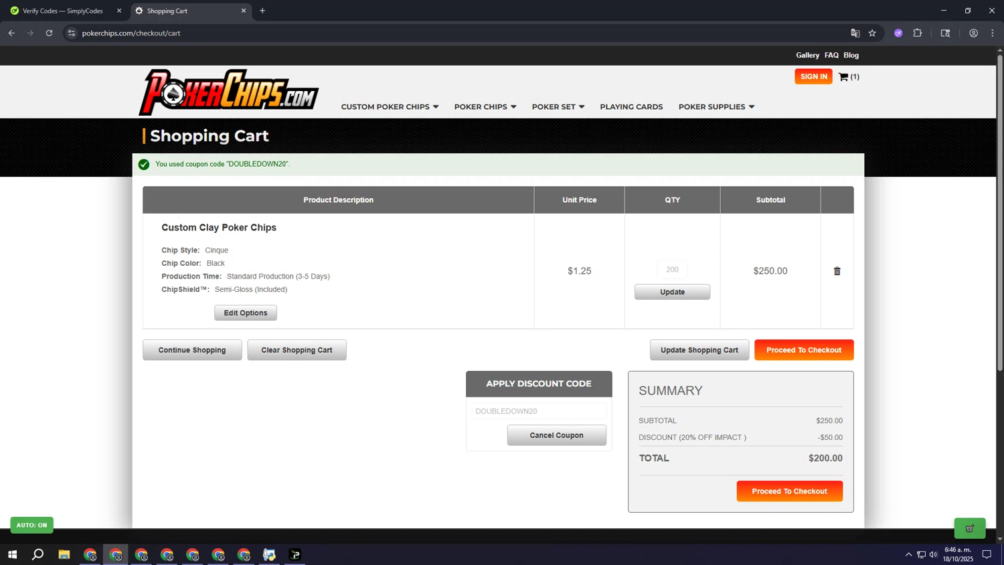This screenshot has height=565, width=1004.
Task: Open the side panel icon in Chrome toolbar
Action: pyautogui.click(x=945, y=33)
